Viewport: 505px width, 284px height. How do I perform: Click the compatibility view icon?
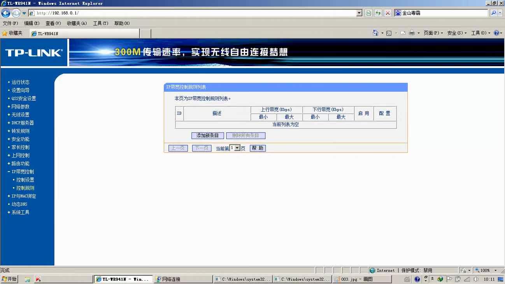[x=368, y=13]
